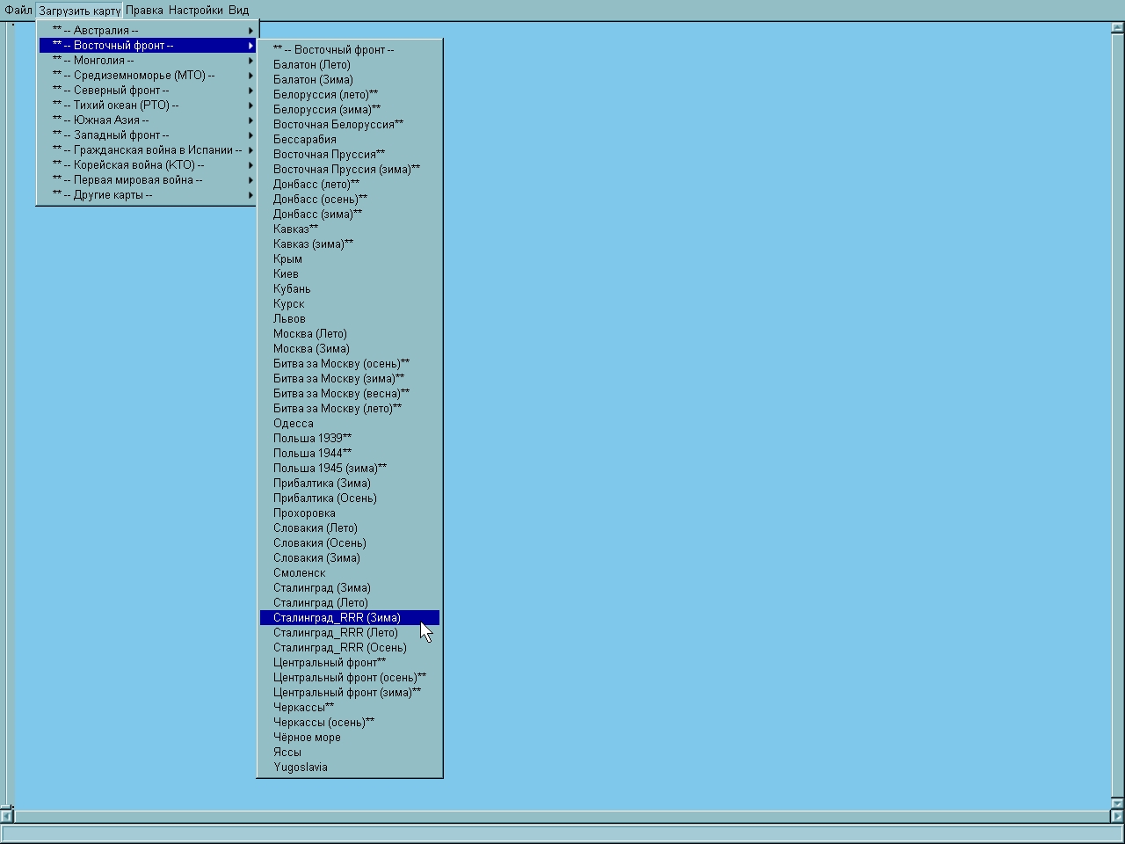Expand the Гражданская война в Испании submenu
The width and height of the screenshot is (1125, 844).
pos(148,150)
